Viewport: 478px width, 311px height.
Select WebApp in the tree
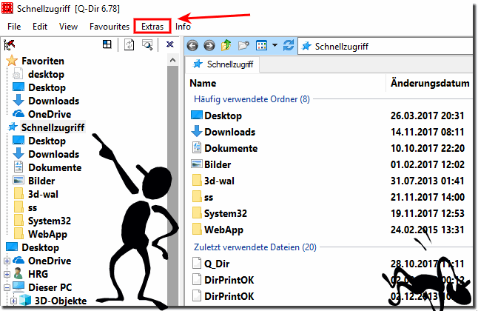47,235
